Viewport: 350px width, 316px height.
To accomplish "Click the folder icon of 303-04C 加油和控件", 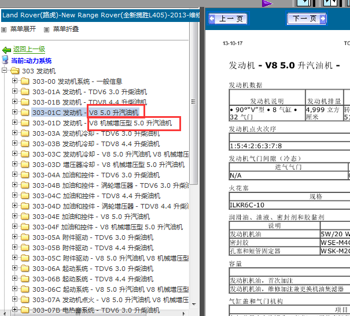I will tap(25, 196).
